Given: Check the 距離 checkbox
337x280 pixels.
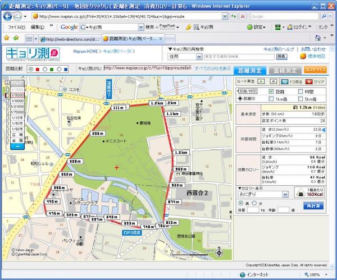Looking at the screenshot, I should pyautogui.click(x=271, y=91).
